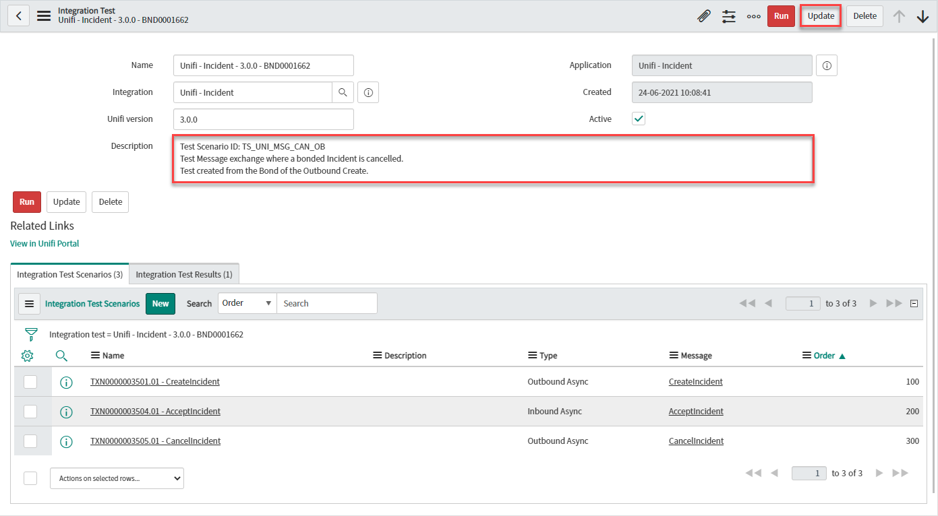Image resolution: width=938 pixels, height=516 pixels.
Task: Uncheck the Active checkbox
Action: point(639,119)
